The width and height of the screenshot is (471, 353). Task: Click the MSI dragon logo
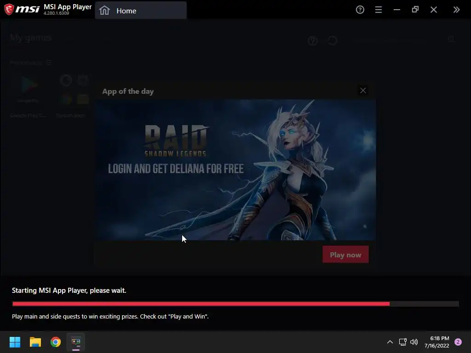pyautogui.click(x=9, y=9)
